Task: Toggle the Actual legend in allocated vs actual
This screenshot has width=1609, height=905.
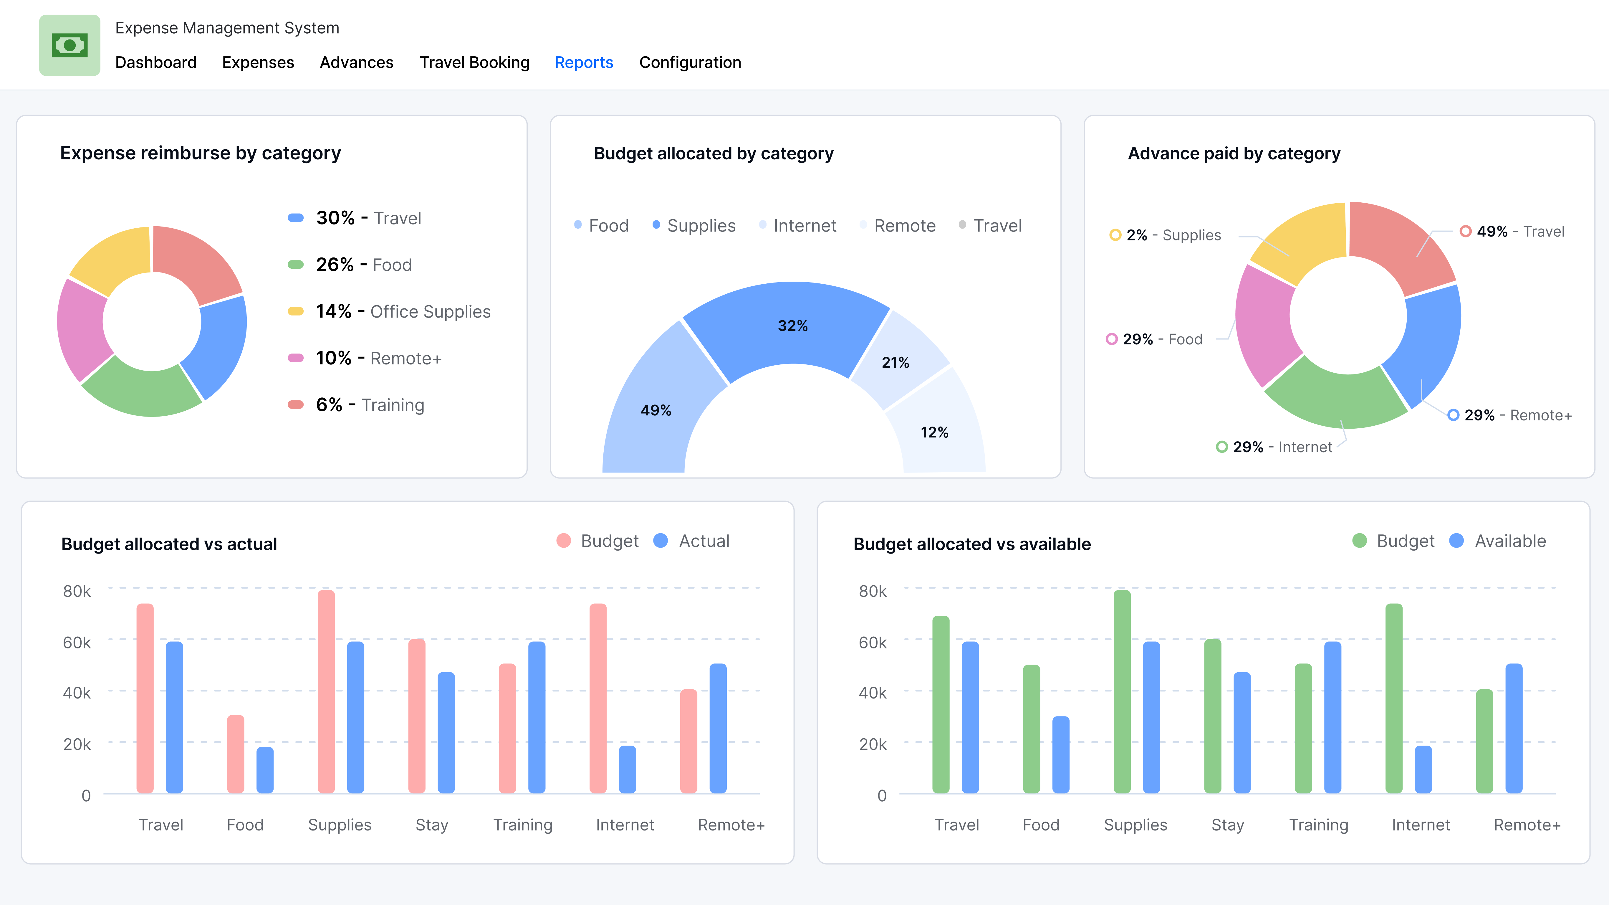Action: tap(691, 541)
